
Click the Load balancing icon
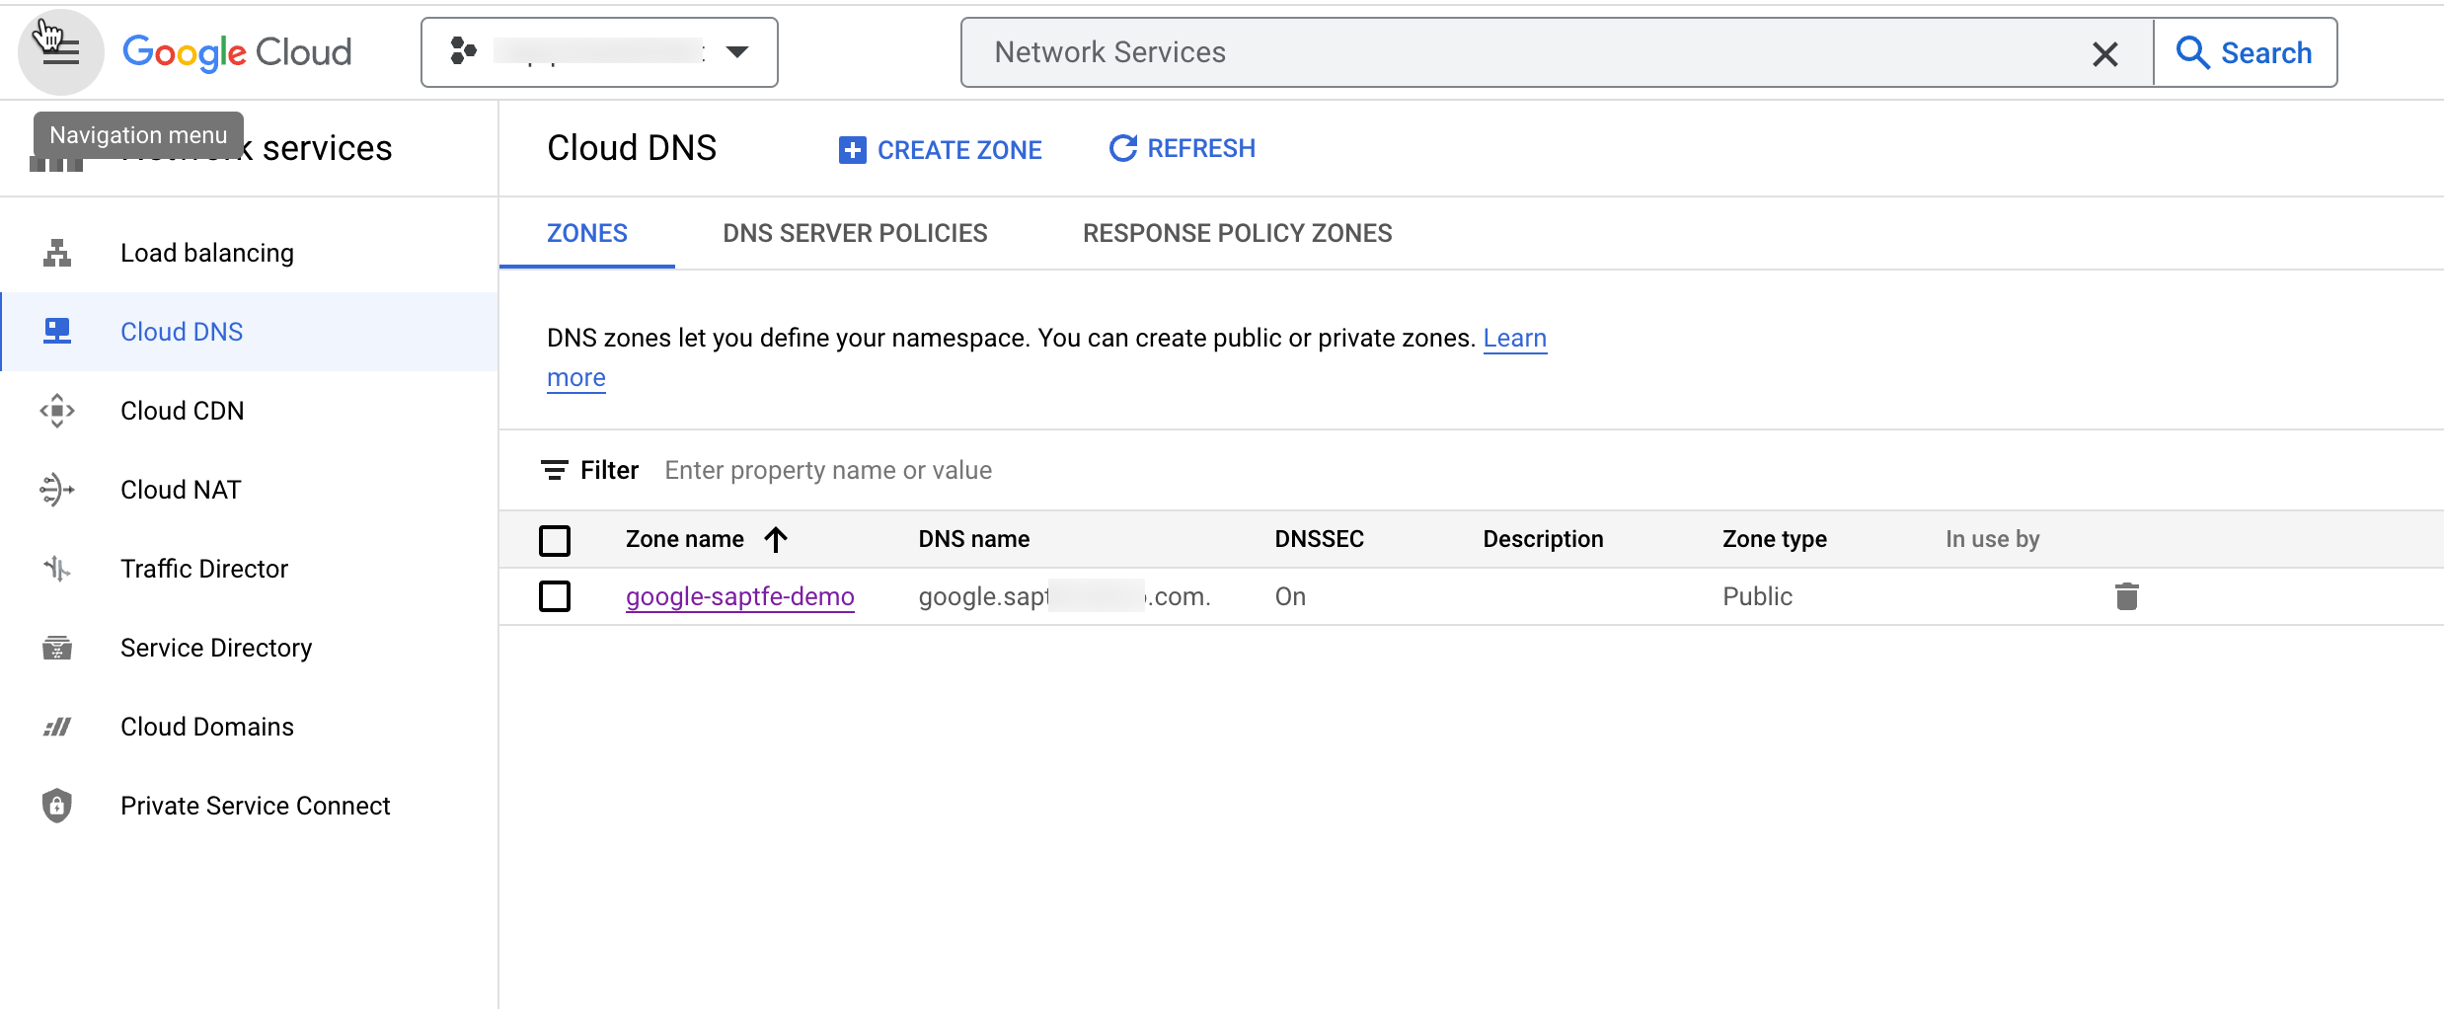[57, 253]
